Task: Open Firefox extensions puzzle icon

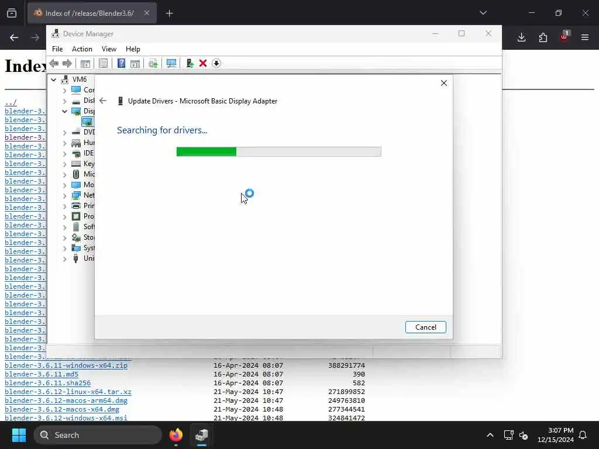Action: tap(543, 37)
